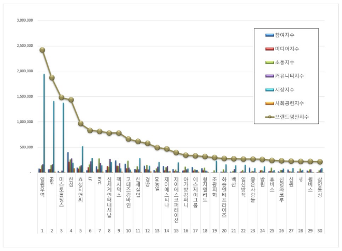This screenshot has height=251, width=342.
Task: Click the highest point on the 브랜드평판지수 line
Action: tap(42, 50)
